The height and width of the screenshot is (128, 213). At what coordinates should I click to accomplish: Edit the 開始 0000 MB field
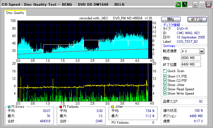[x=191, y=58]
